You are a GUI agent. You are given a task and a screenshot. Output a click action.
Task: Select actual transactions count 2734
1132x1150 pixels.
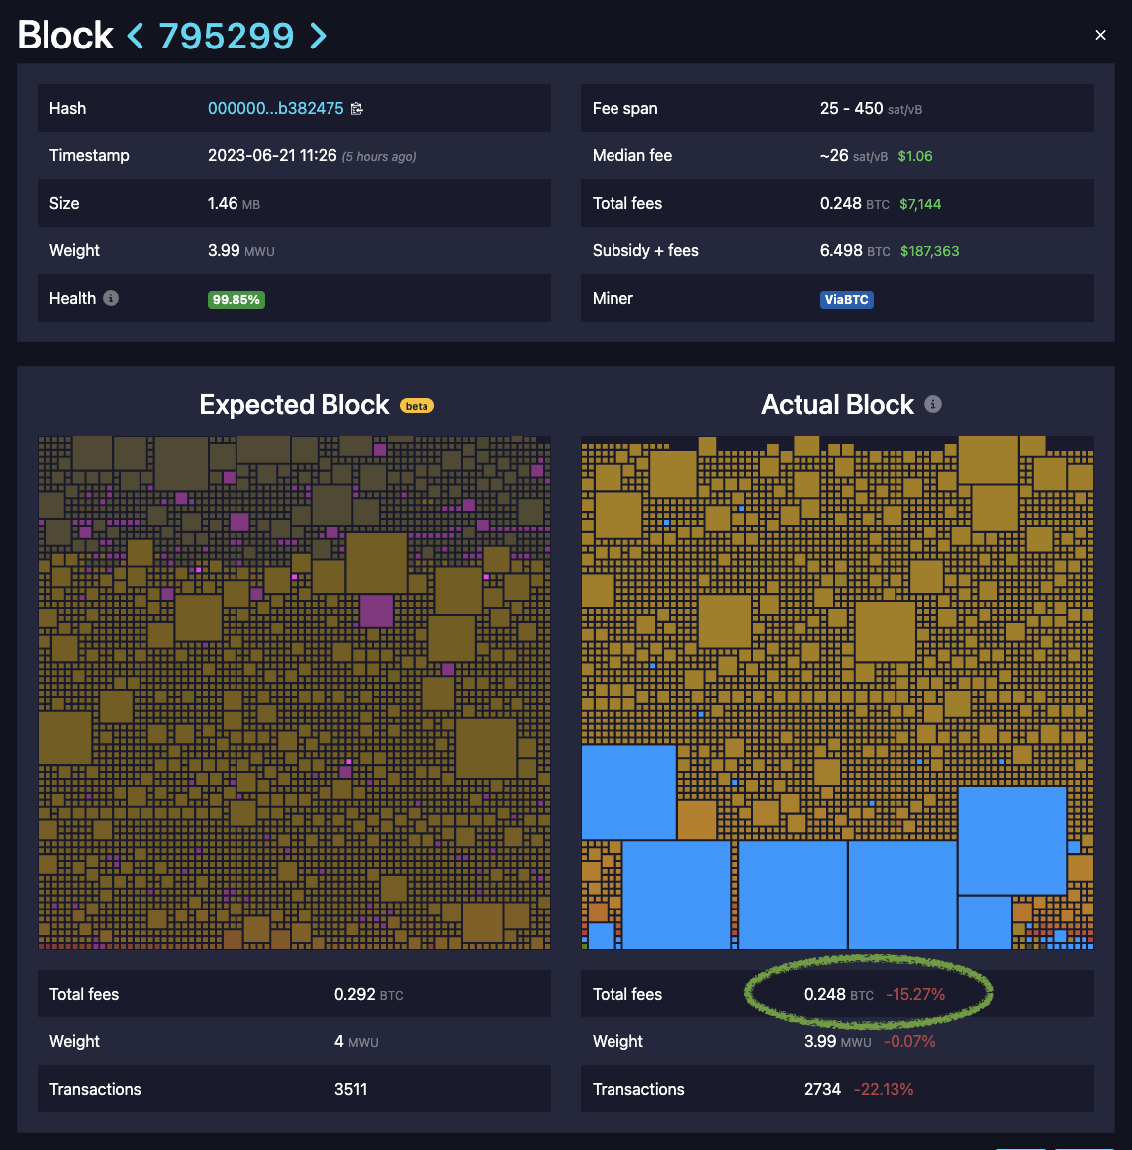pyautogui.click(x=822, y=1089)
